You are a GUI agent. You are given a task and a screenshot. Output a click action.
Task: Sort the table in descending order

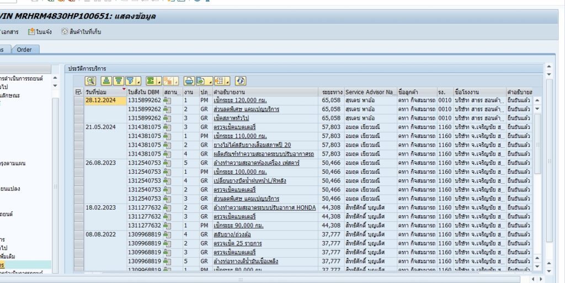pyautogui.click(x=118, y=81)
